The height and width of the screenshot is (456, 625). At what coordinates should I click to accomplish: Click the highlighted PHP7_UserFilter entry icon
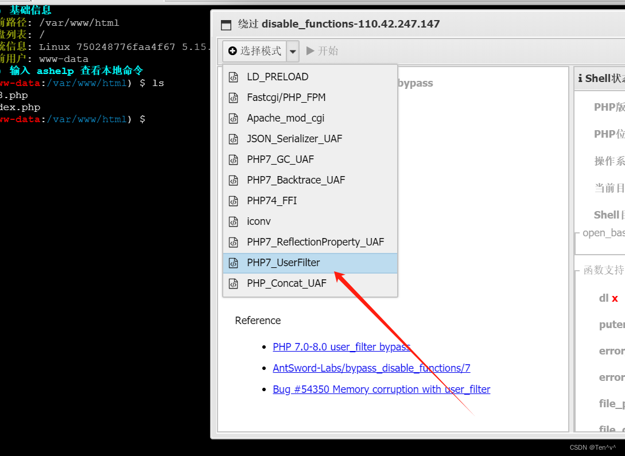click(234, 262)
